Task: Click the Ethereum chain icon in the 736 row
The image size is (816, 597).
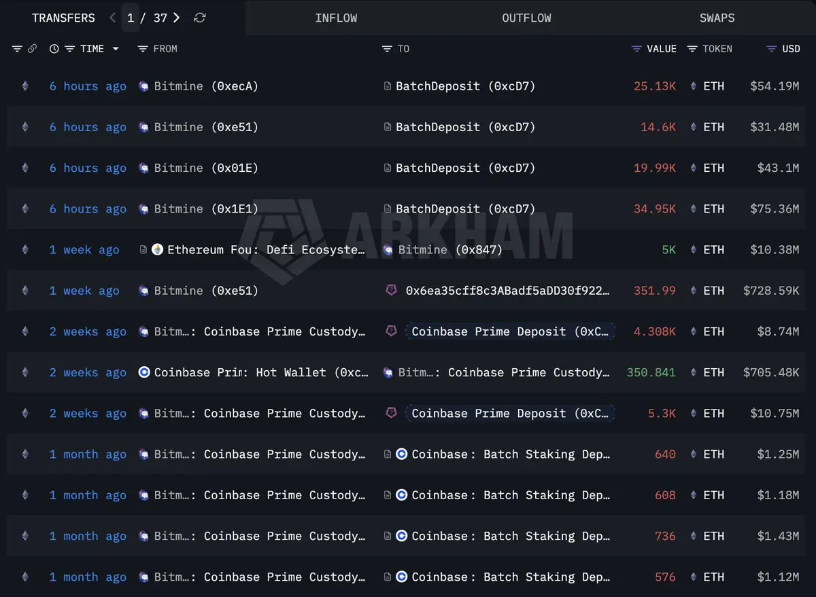Action: click(25, 536)
